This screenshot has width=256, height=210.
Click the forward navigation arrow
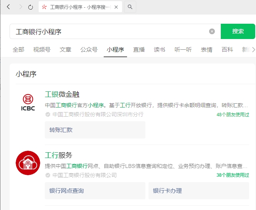21,7
